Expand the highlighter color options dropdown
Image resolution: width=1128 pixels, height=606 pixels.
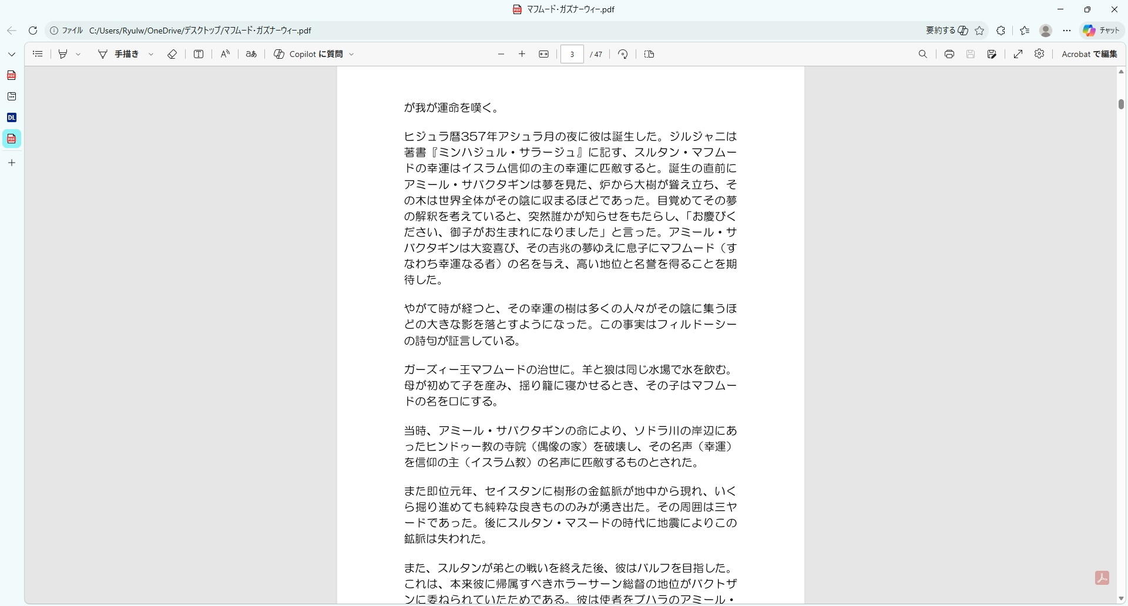pyautogui.click(x=78, y=54)
